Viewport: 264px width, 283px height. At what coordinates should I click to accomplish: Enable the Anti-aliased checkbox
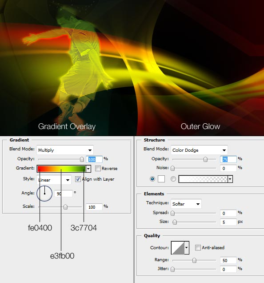click(198, 247)
